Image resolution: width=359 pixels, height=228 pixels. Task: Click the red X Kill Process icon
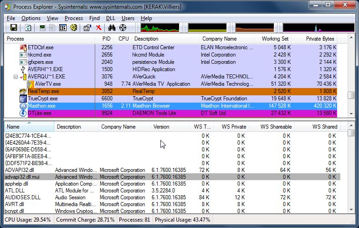click(98, 28)
